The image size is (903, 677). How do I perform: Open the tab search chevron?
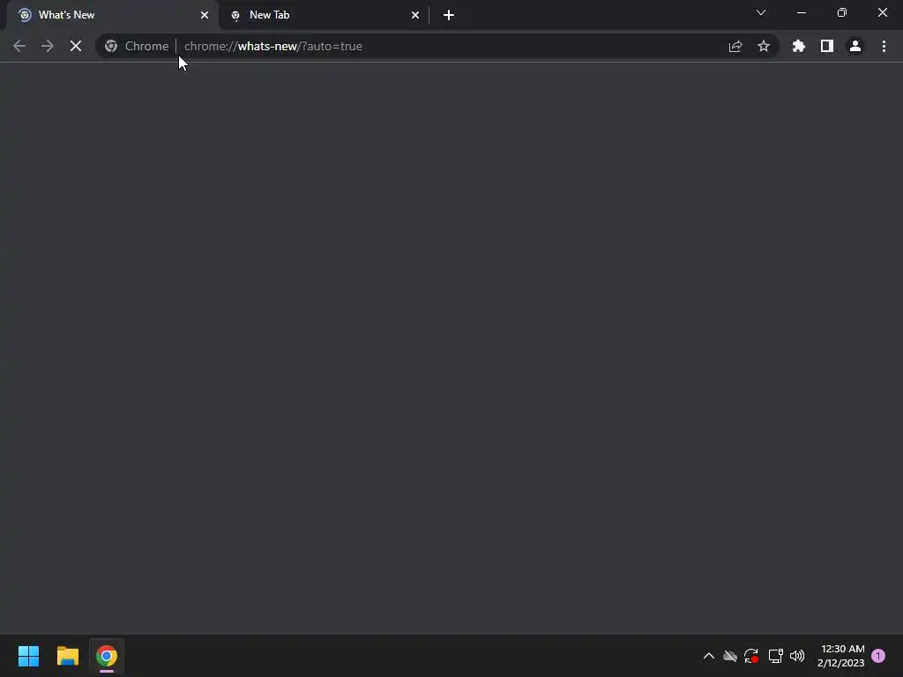761,12
